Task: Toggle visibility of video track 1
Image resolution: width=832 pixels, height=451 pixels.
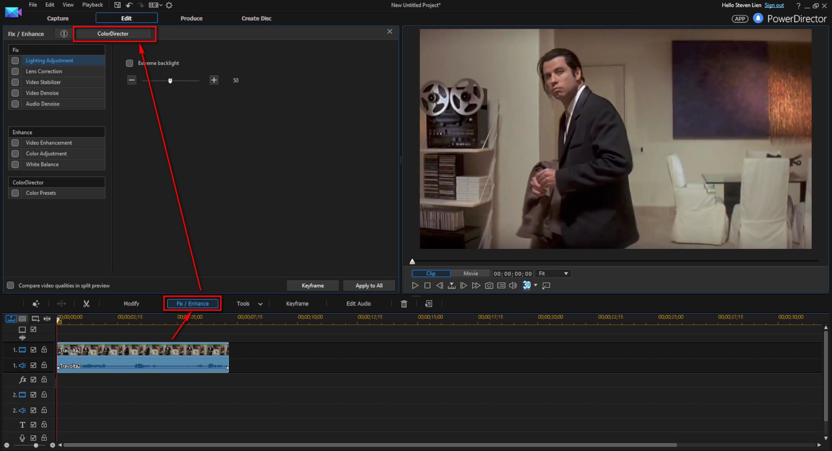Action: 33,350
